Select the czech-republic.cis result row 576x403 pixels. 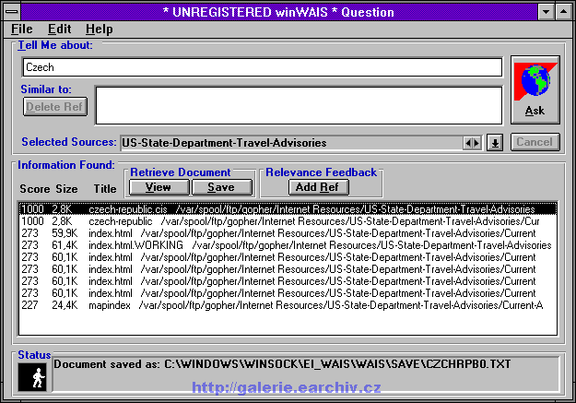288,209
